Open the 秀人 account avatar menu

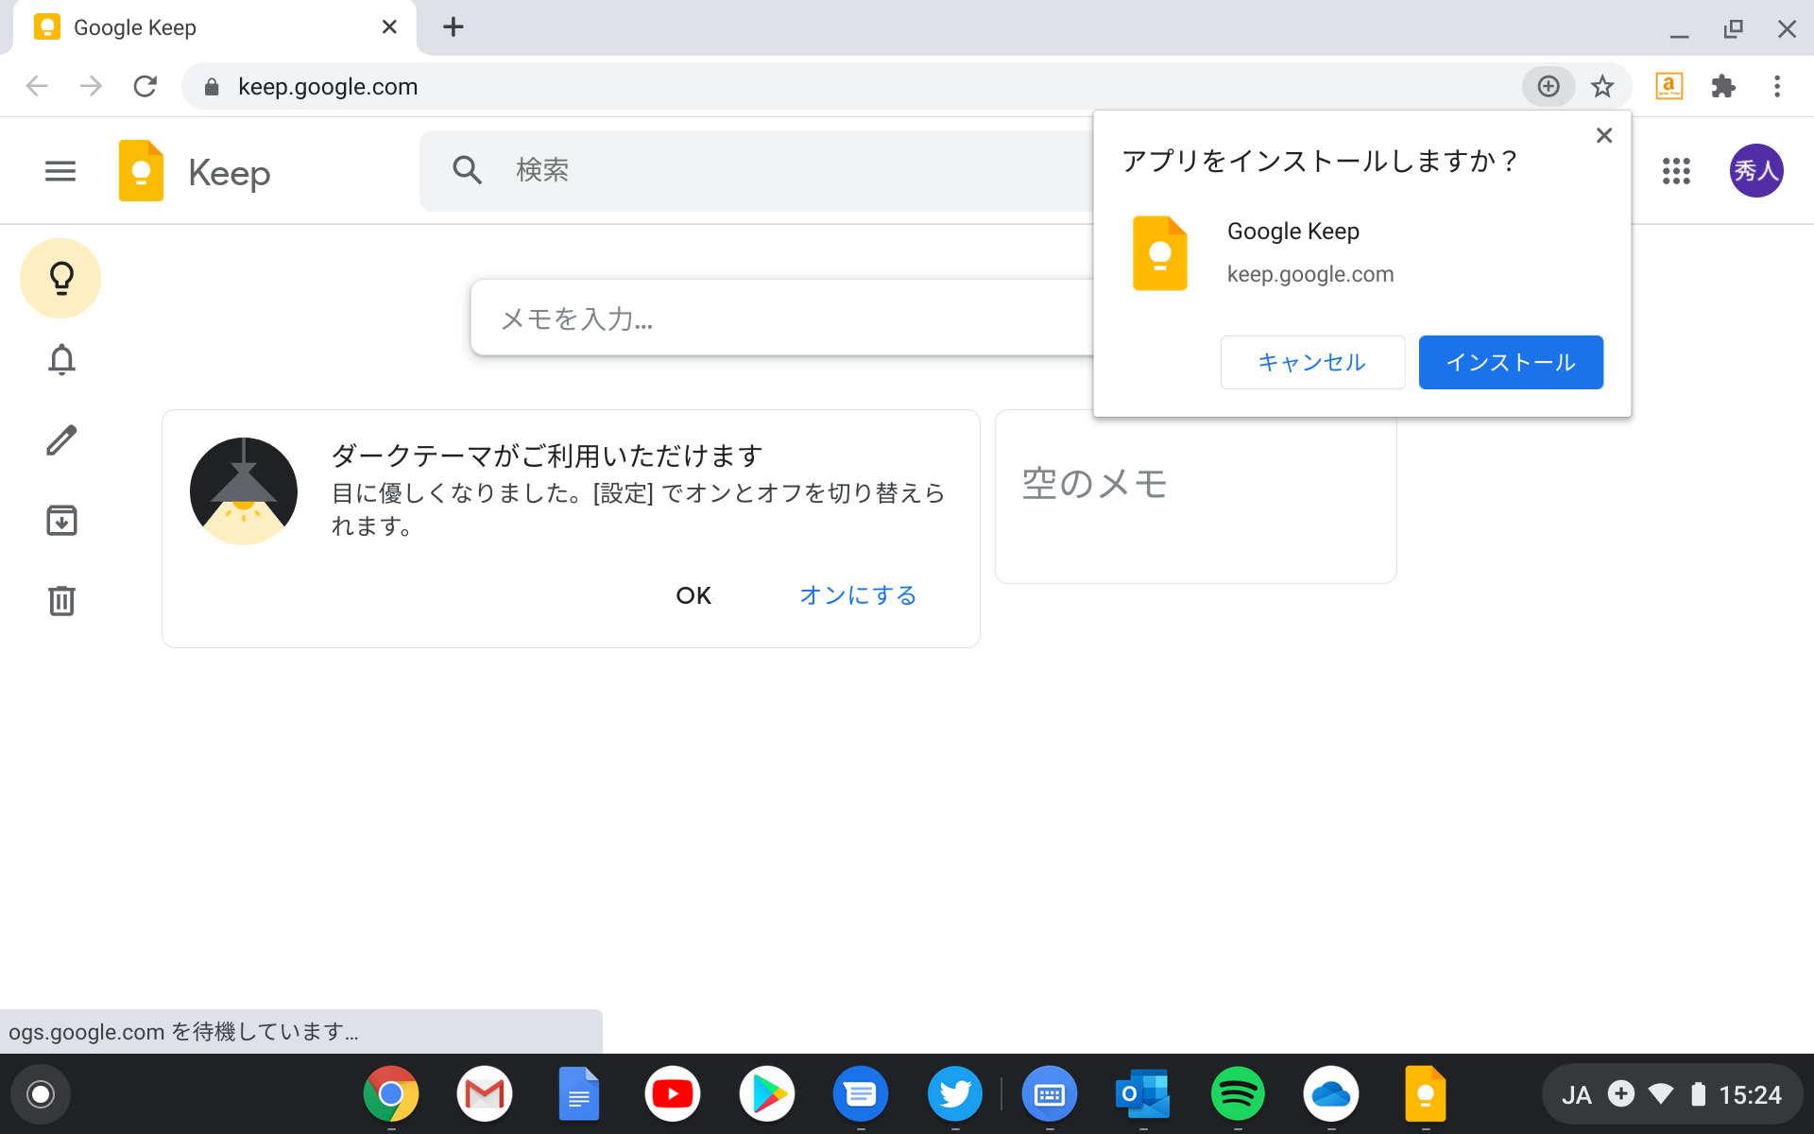pos(1755,171)
